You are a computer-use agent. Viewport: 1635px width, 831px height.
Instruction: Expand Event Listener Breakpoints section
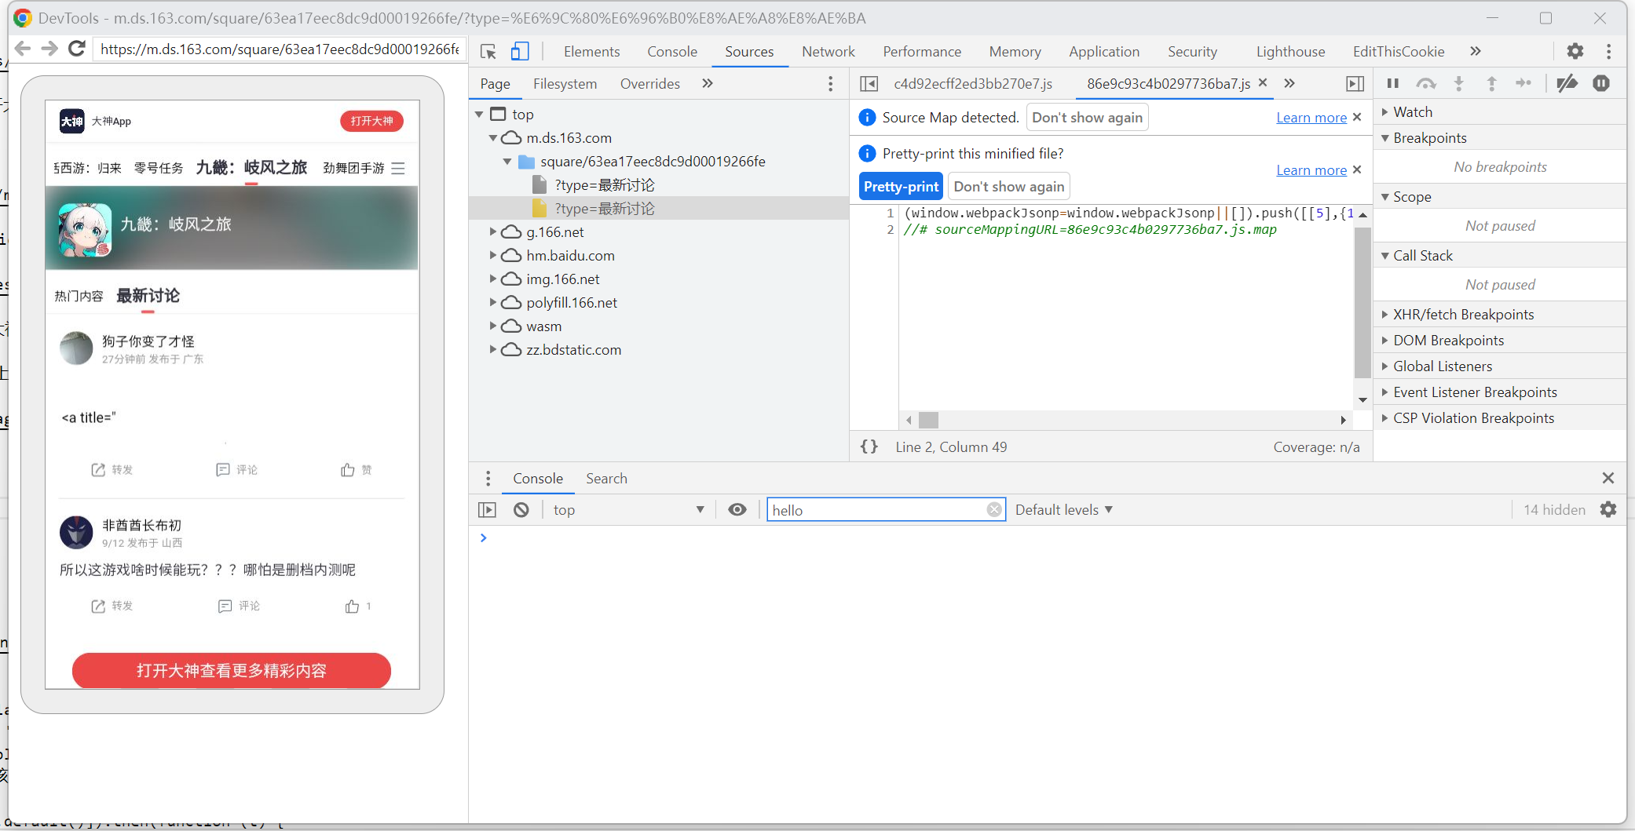tap(1385, 392)
